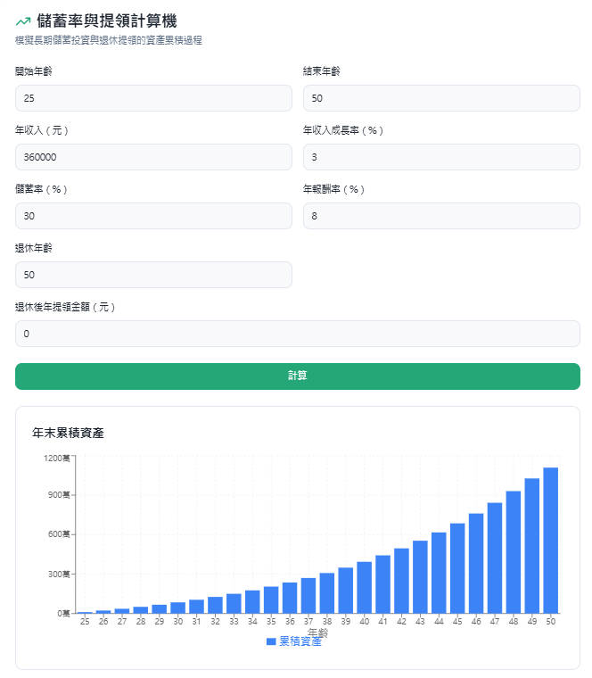Focus the 結束年齡 input field
592x678 pixels.
[441, 98]
